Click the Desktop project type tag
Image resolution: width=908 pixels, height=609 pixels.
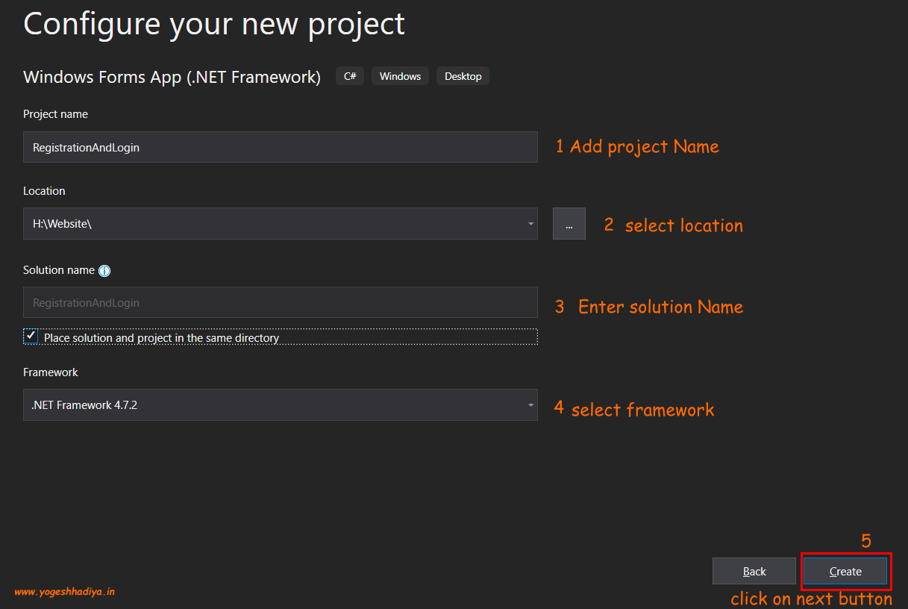tap(463, 76)
